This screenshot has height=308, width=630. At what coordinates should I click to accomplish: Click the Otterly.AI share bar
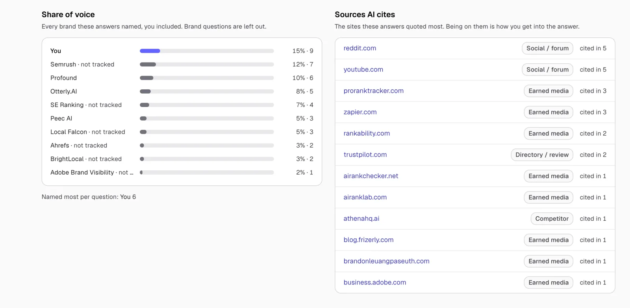coord(207,91)
